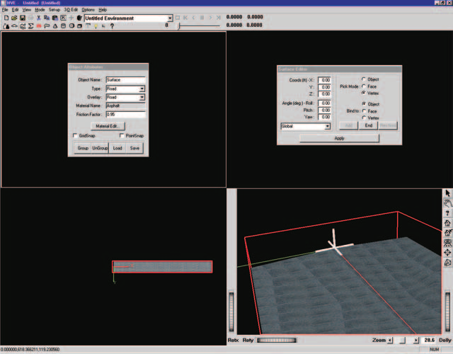Enable the PointSnap checkbox
This screenshot has height=354, width=453.
[122, 135]
